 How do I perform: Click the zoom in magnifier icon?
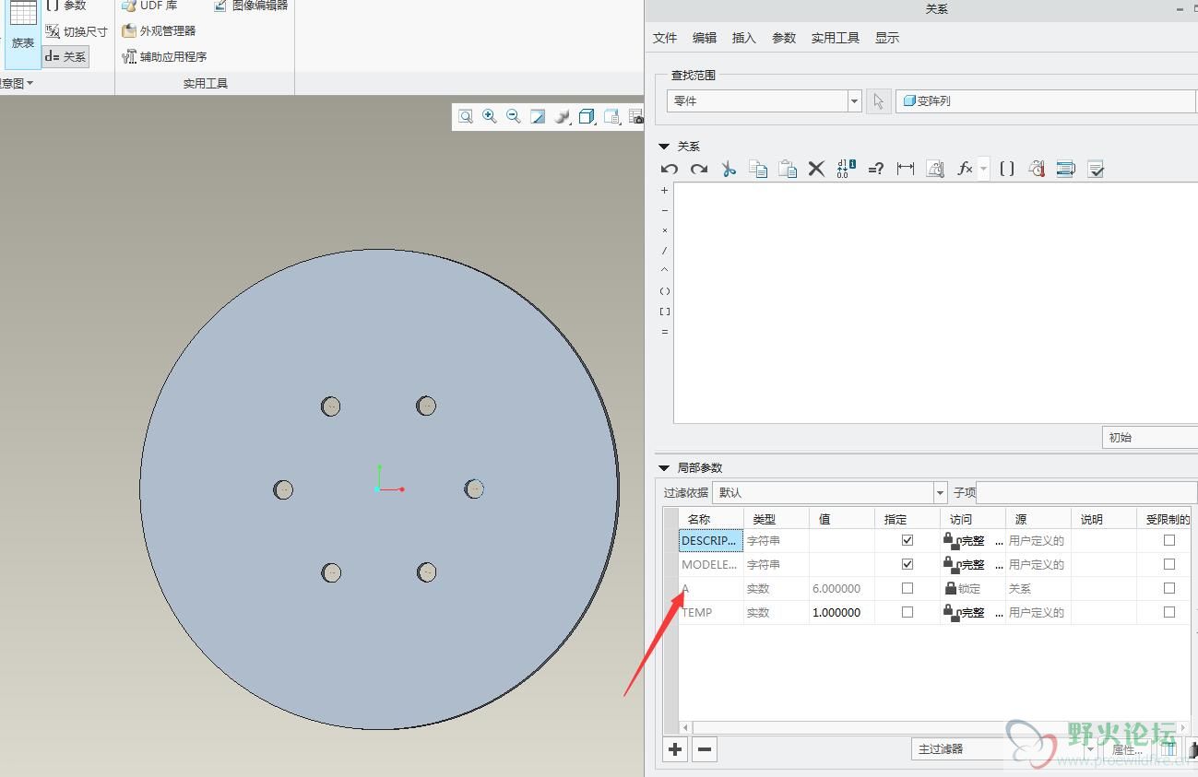pos(490,116)
